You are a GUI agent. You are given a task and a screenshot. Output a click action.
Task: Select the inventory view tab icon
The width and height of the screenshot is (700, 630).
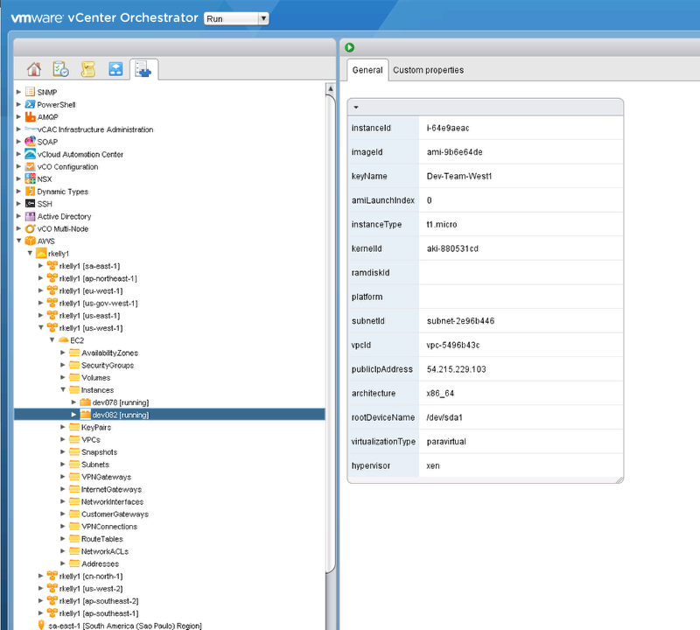pos(143,69)
